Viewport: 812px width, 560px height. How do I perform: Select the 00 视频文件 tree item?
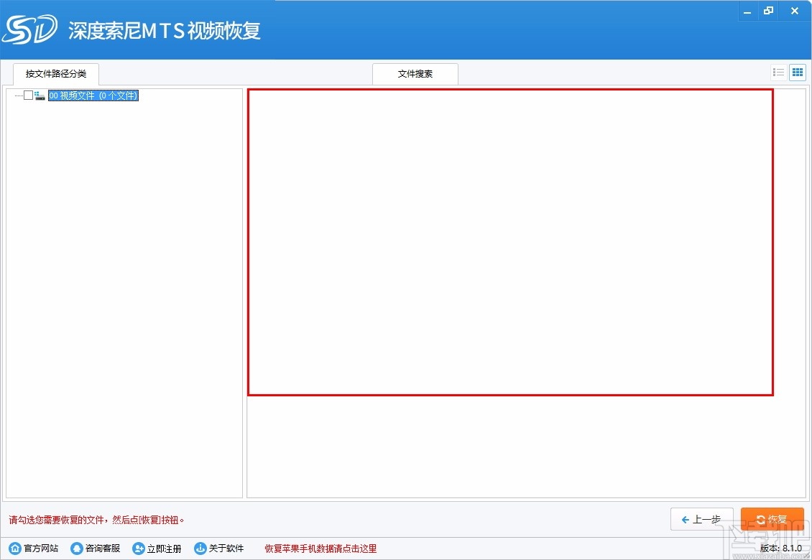click(92, 95)
